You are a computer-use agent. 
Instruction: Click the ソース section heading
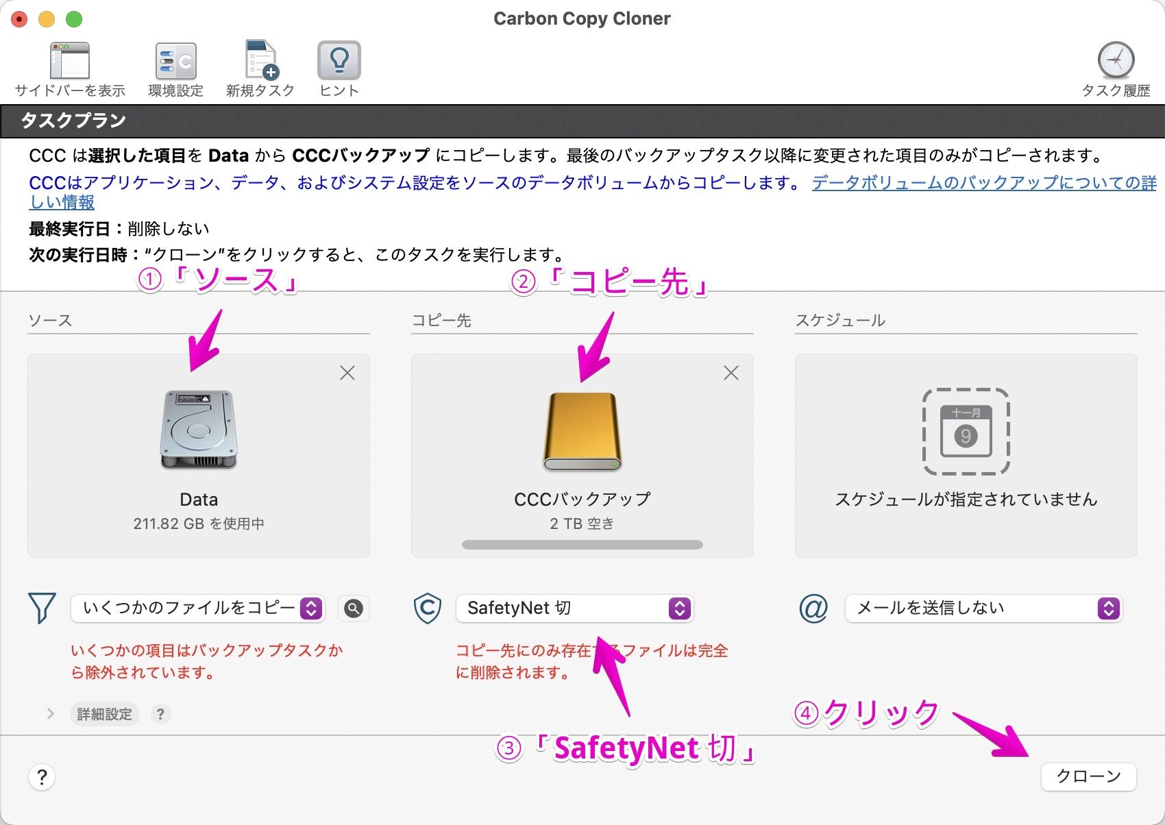(x=50, y=320)
